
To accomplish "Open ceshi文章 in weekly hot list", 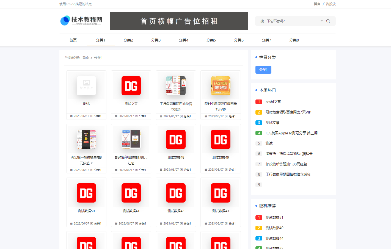I will pyautogui.click(x=273, y=102).
